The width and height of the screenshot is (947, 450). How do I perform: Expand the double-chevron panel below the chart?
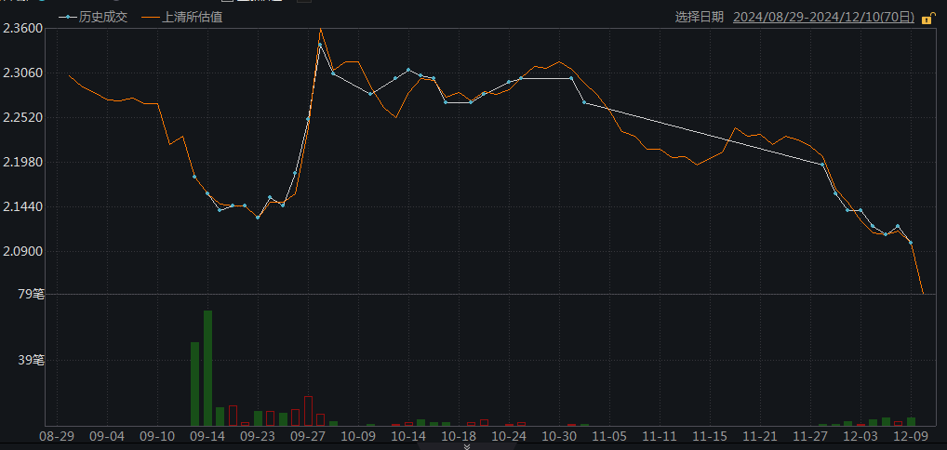pyautogui.click(x=467, y=445)
